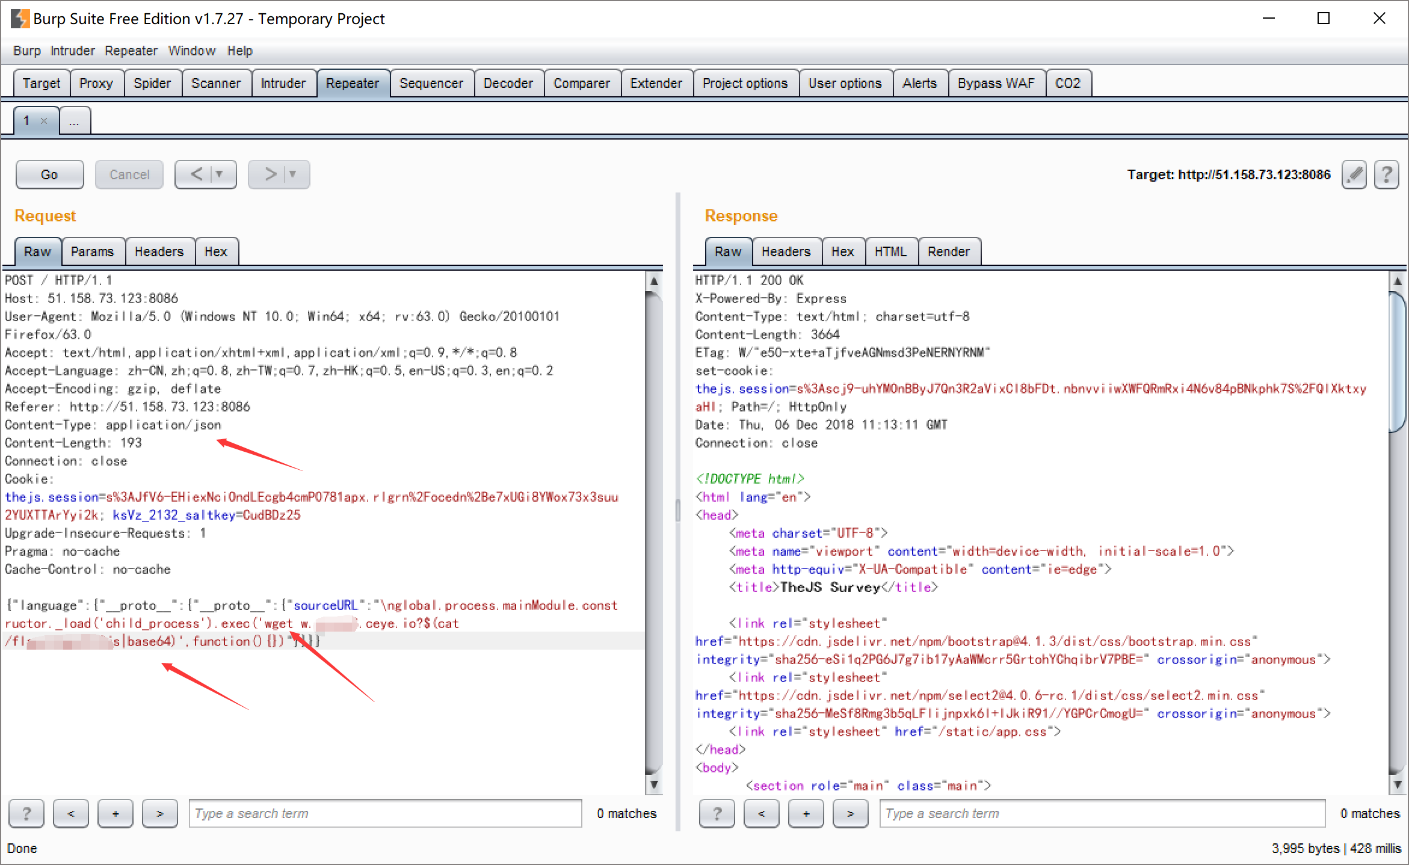Select the response Raw view tab

click(728, 251)
